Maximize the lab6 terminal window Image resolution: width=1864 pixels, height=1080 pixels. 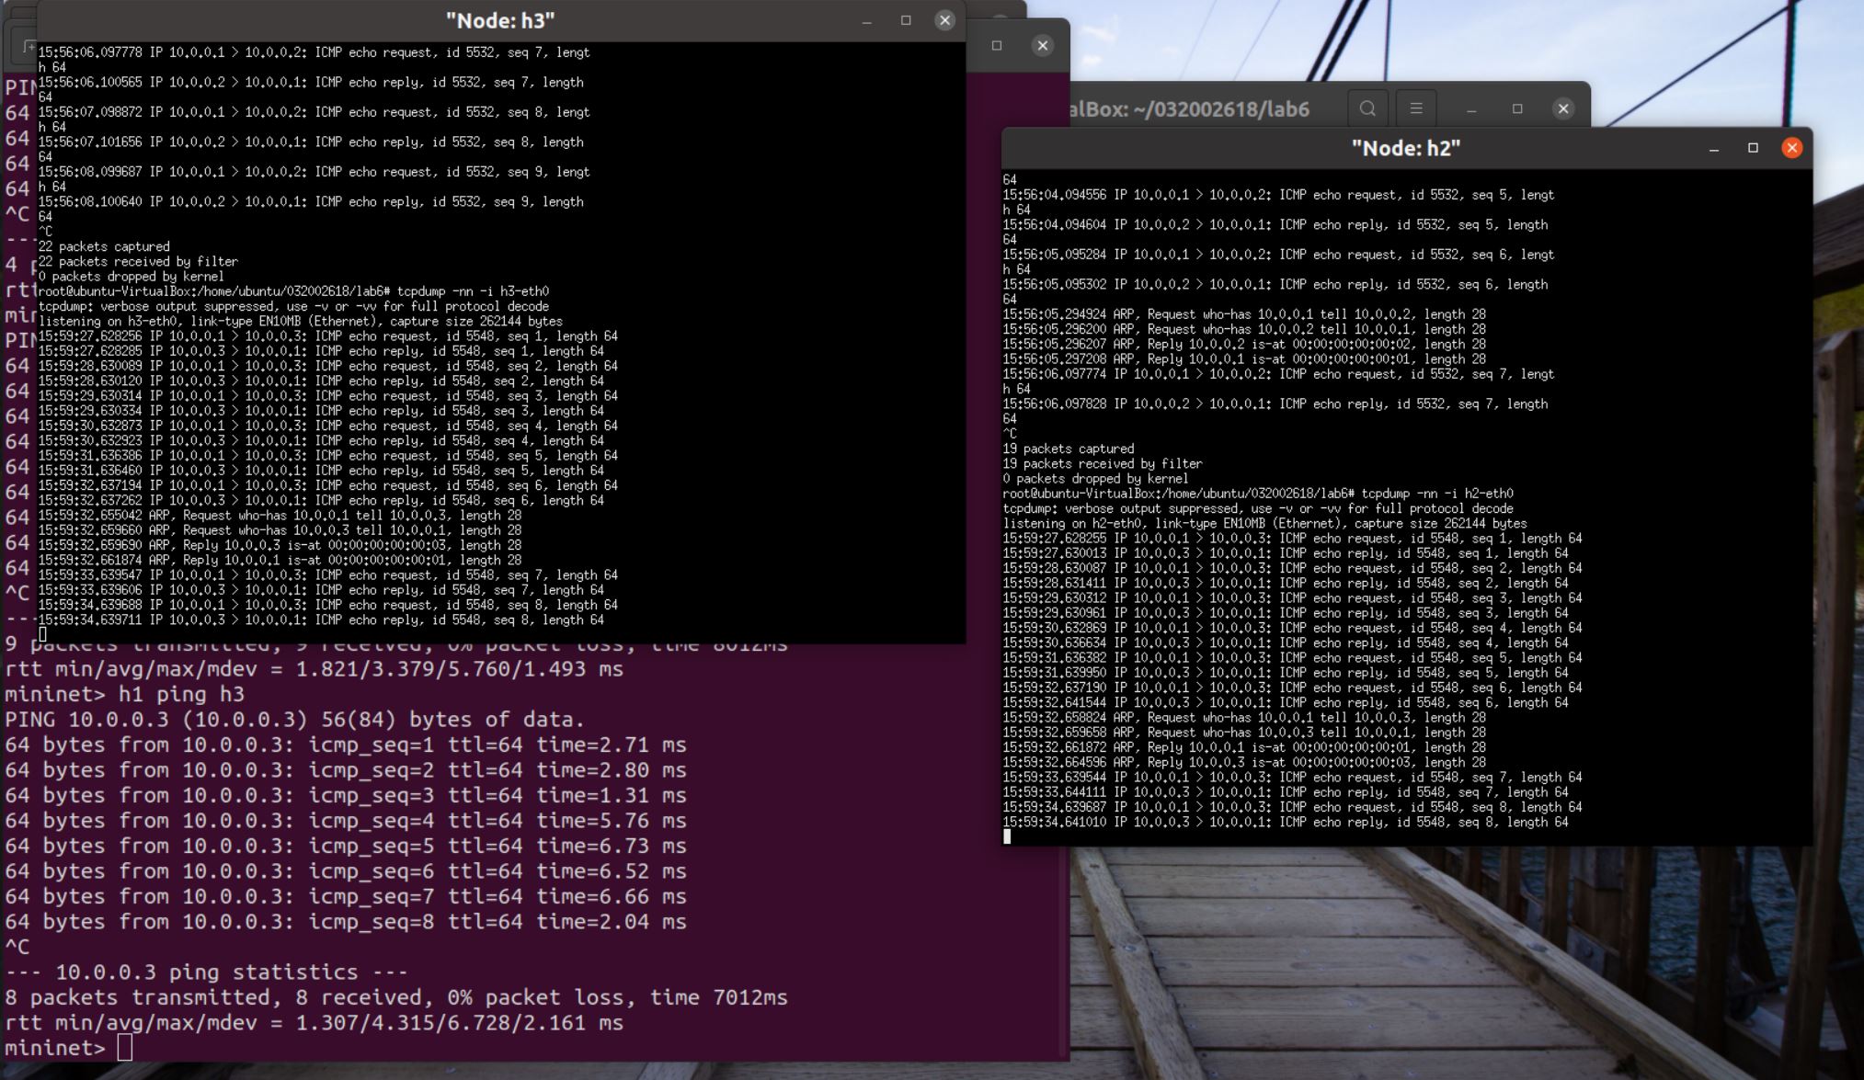tap(1517, 108)
